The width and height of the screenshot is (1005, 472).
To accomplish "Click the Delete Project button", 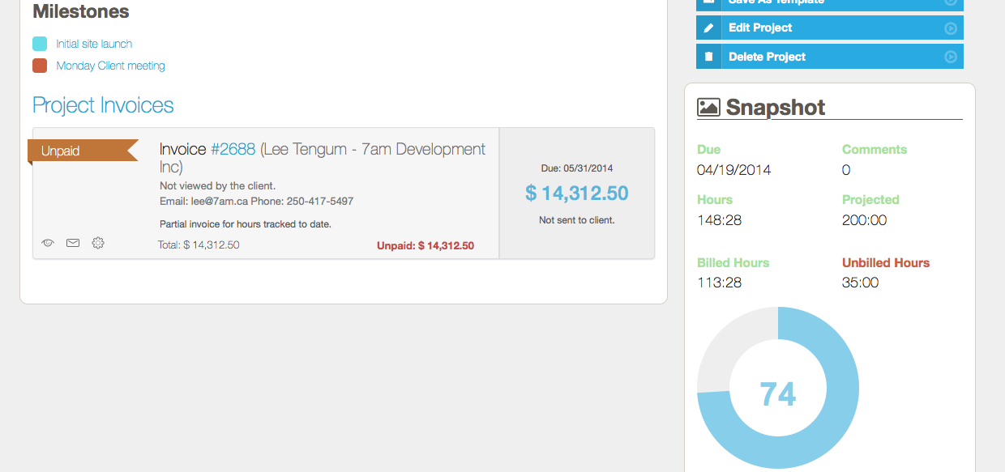I will [x=830, y=57].
